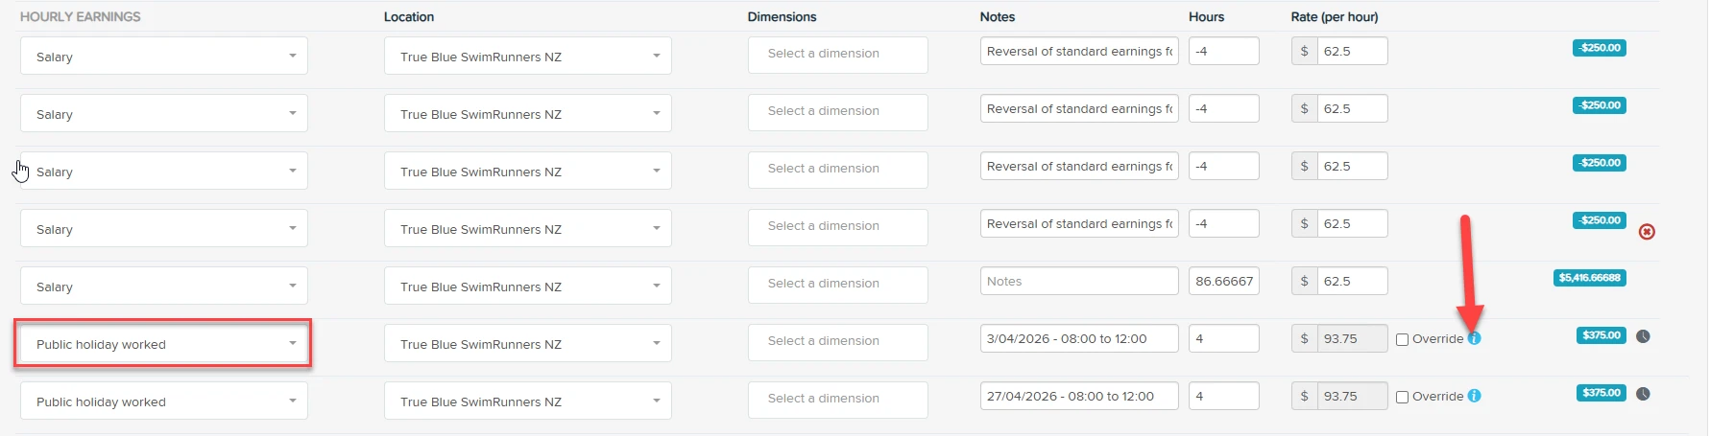Open the last row's Public holiday worked dropdown

pyautogui.click(x=164, y=401)
